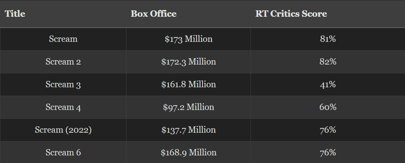This screenshot has height=163, width=405.
Task: Click the Scream 6 title cell
Action: point(63,153)
